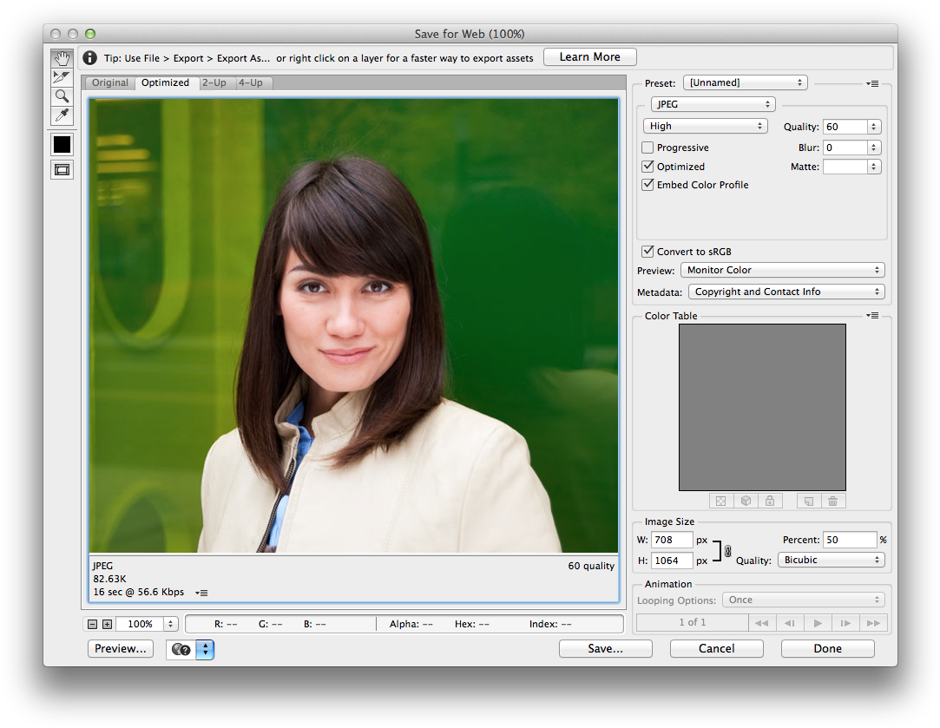Viewport: 940px width, 728px height.
Task: Switch to the 2-Up tab
Action: click(214, 83)
